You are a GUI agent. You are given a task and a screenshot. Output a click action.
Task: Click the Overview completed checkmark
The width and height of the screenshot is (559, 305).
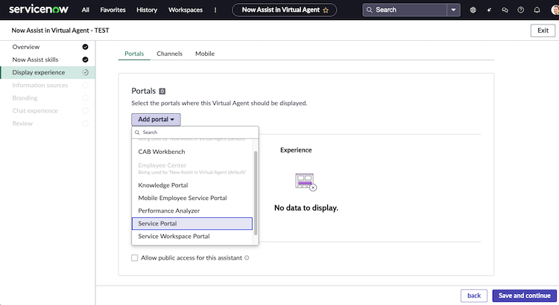tap(85, 47)
